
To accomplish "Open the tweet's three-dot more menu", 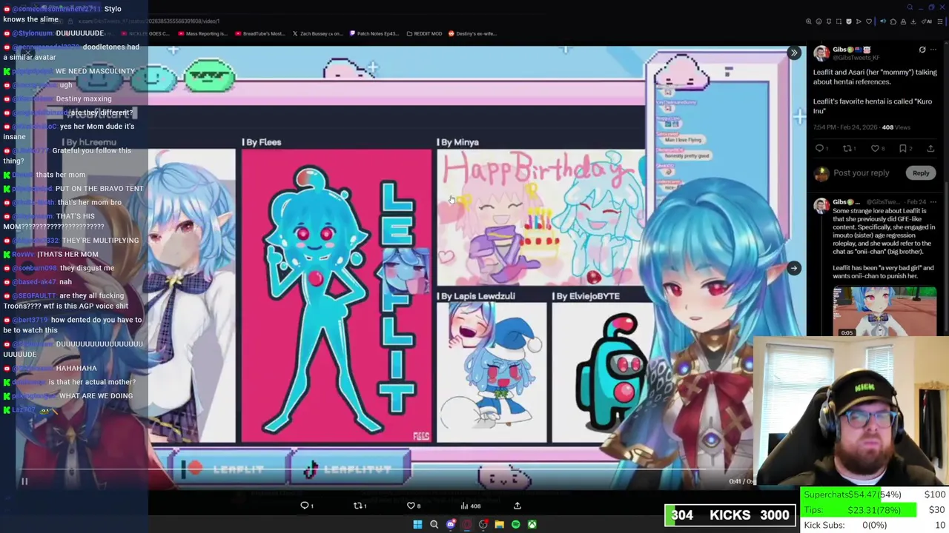I will (933, 50).
